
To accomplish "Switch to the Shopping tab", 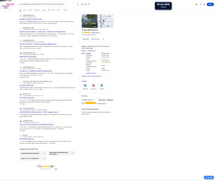I will tap(37, 10).
